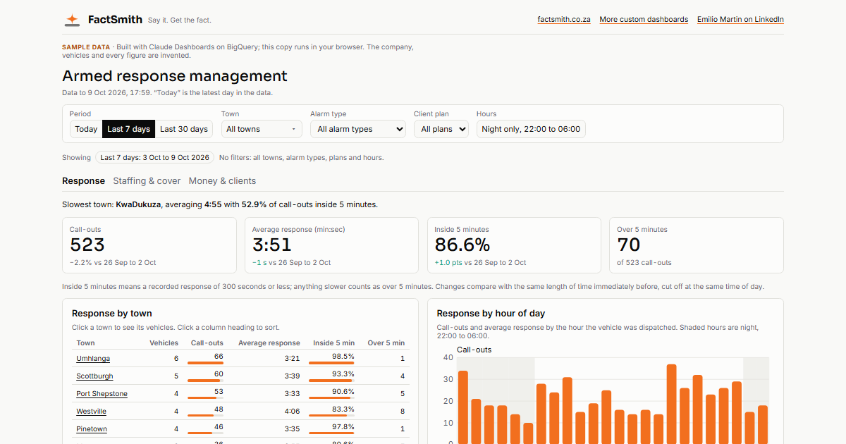Click 'Response by hour of day' chart title
Viewport: 846px width, 444px height.
click(491, 314)
